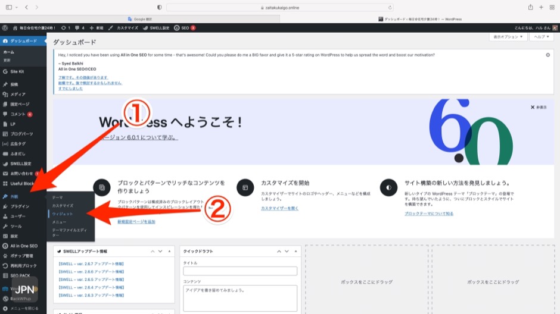The image size is (560, 314).
Task: Open the SWELL ver. 2.6.7 update link
Action: pos(91,263)
